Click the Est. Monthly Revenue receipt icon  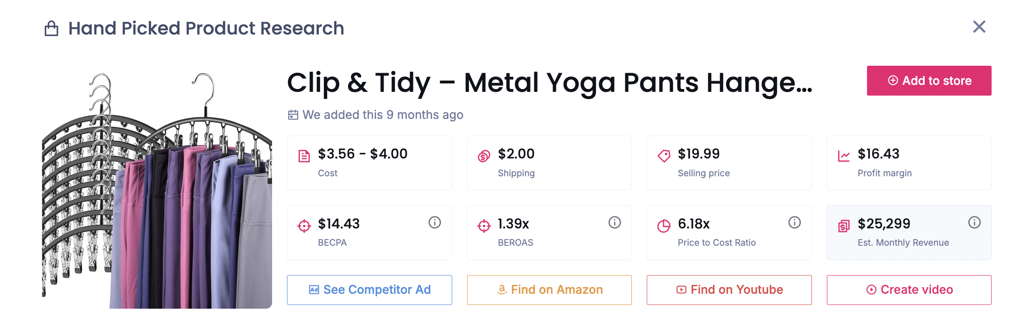coord(844,226)
